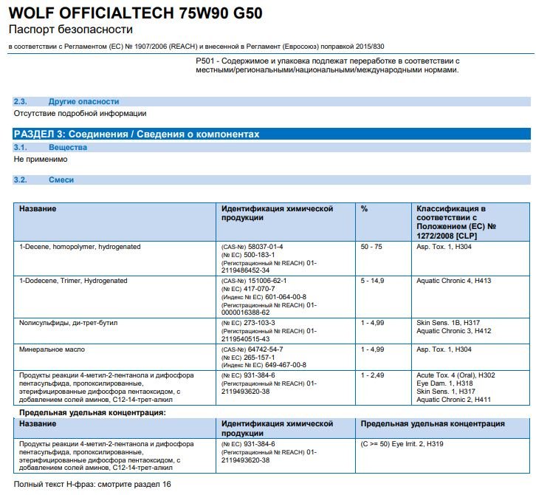Click the value (C >= 50) Eye Irrit. 2, H319
Screen dimensions: 536x495
point(402,444)
